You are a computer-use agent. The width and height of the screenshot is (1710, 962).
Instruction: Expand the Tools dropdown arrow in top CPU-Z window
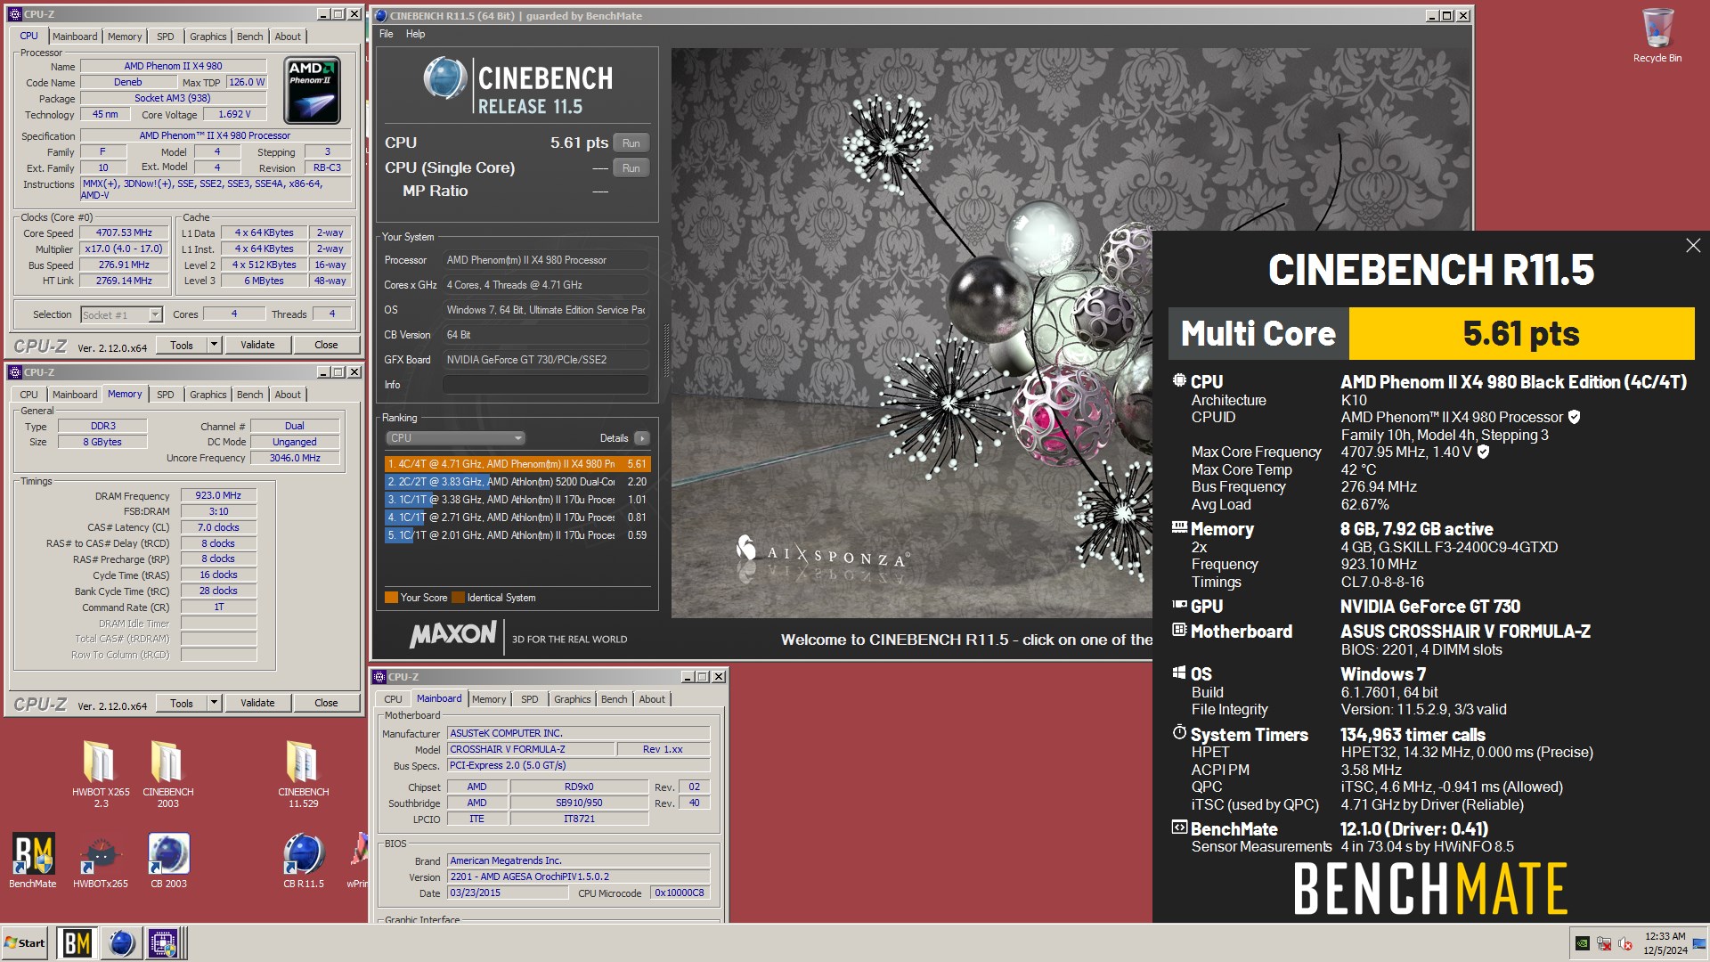tap(214, 345)
